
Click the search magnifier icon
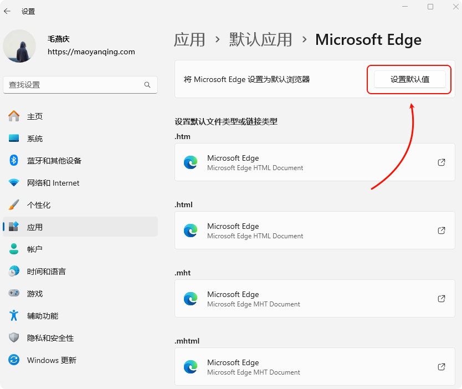point(147,85)
